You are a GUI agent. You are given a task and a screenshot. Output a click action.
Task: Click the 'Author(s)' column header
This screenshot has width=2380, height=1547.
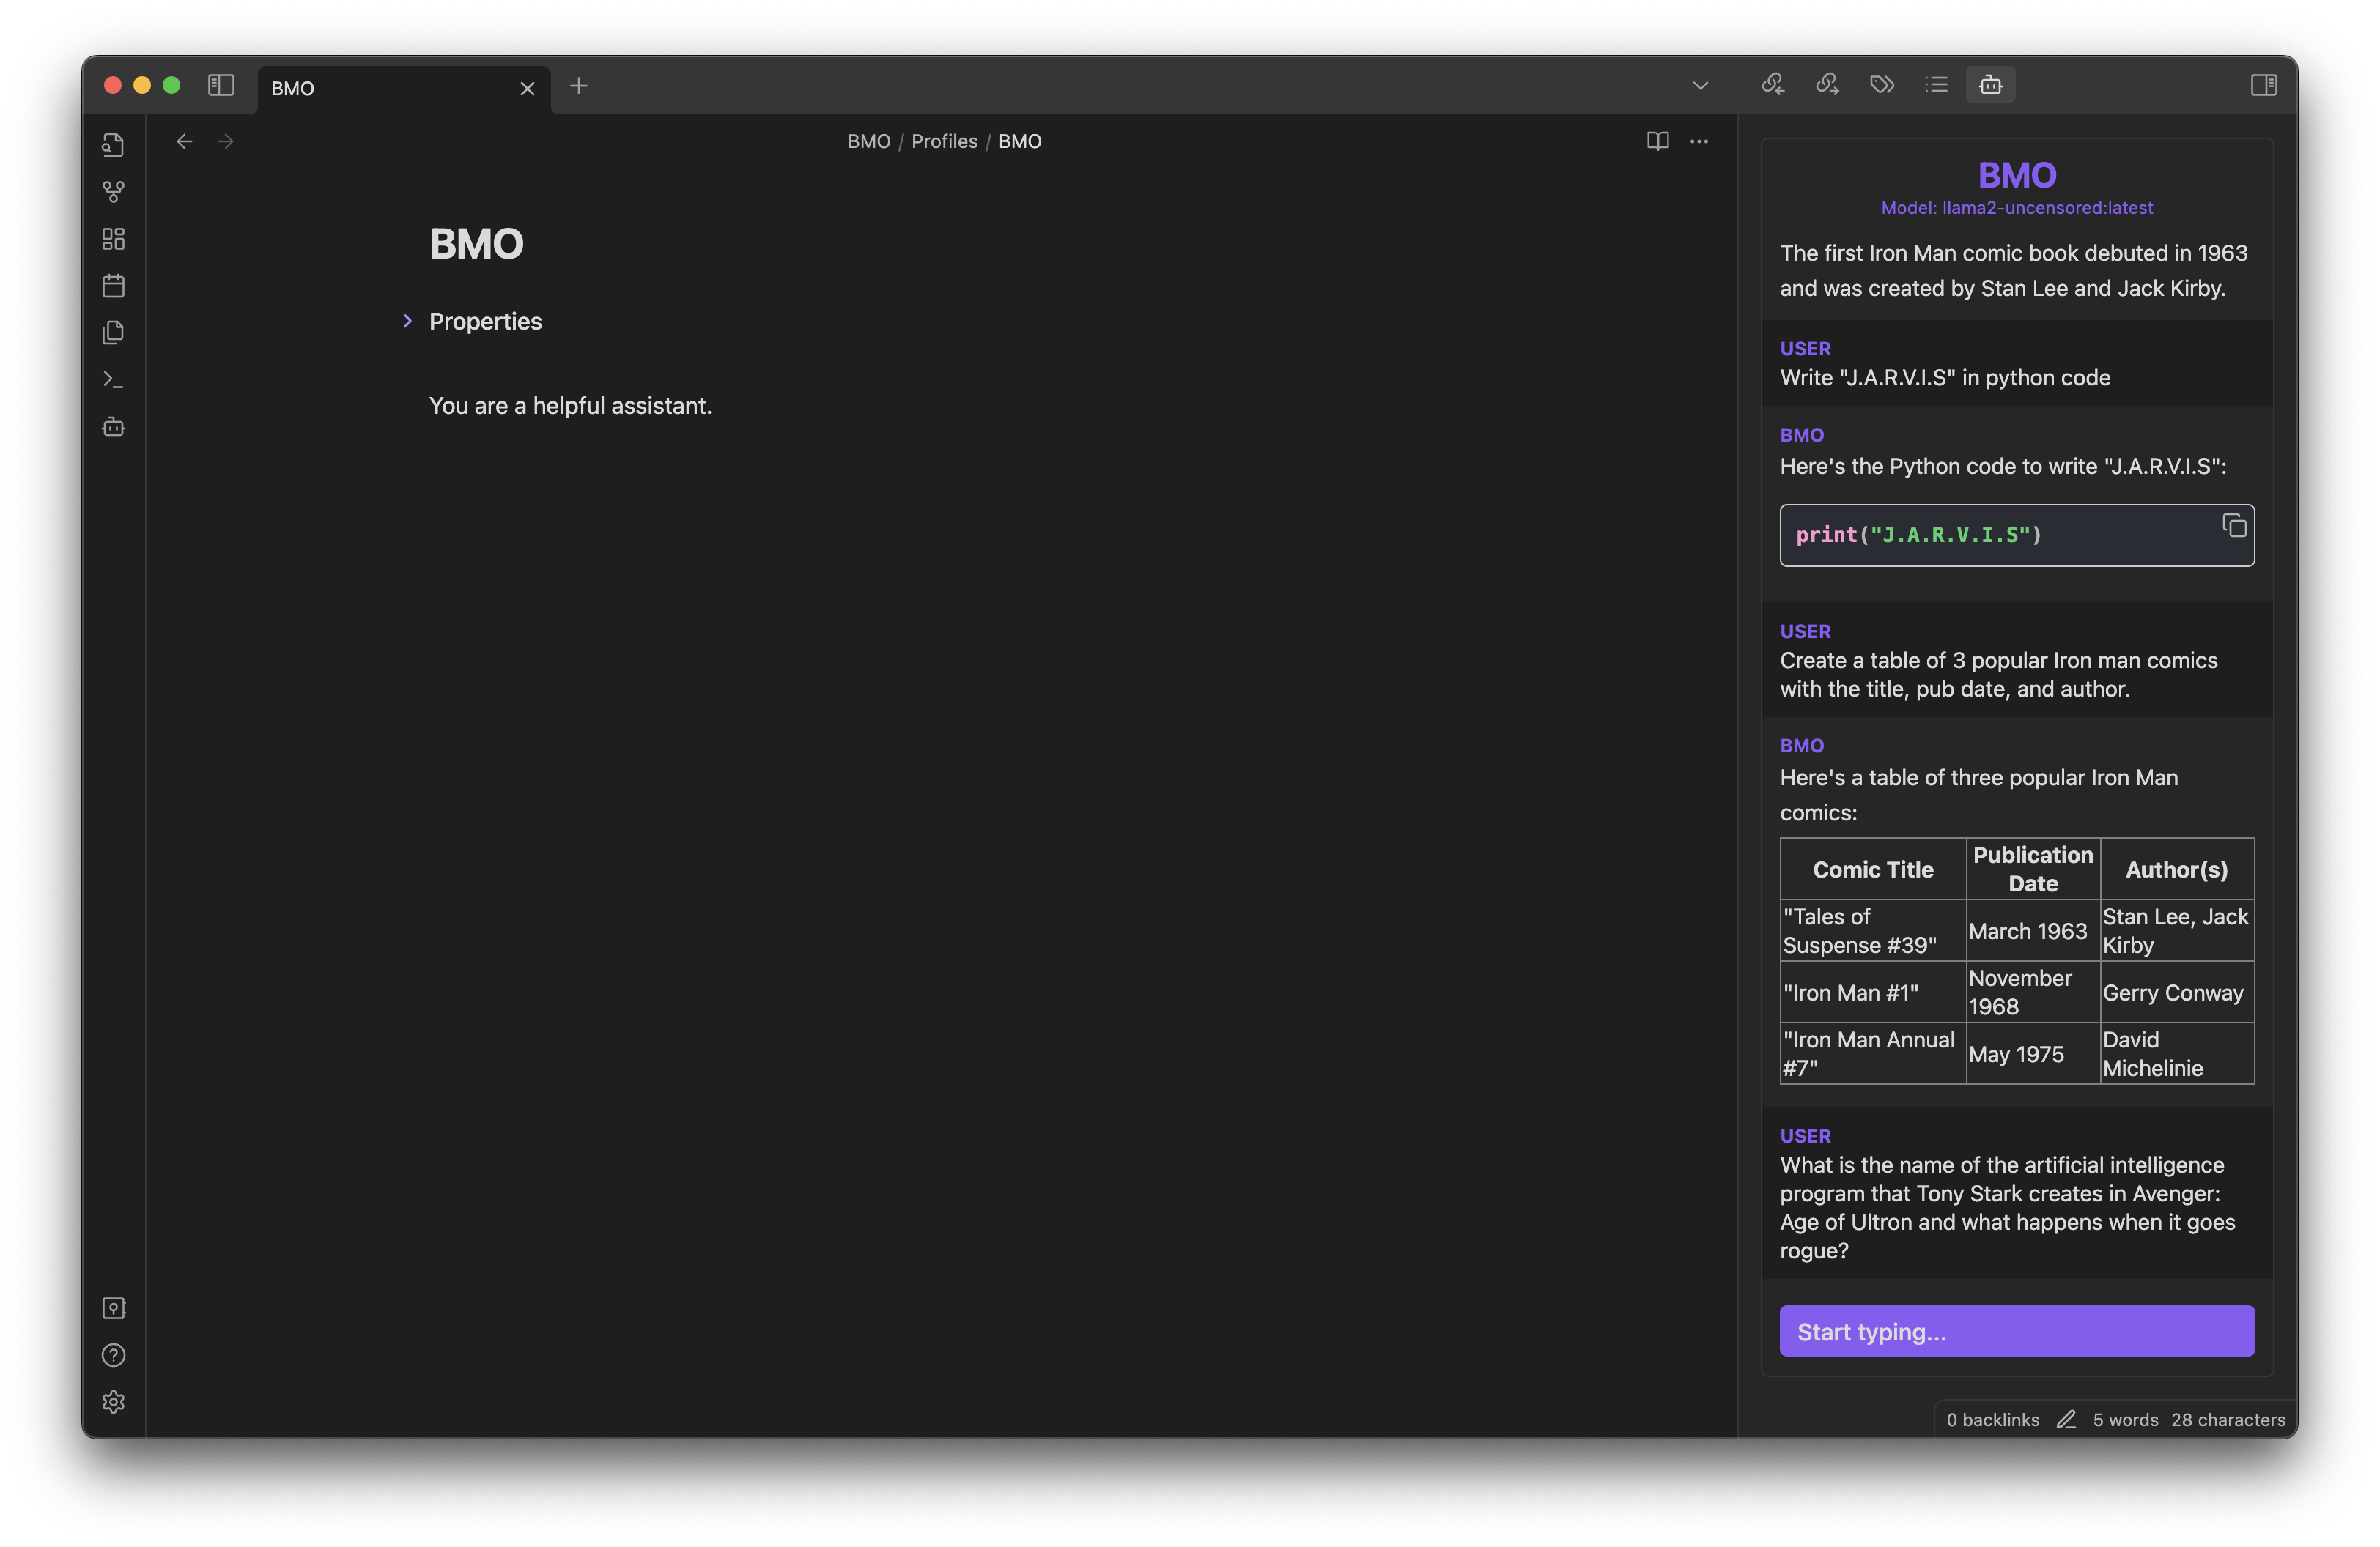pos(2177,869)
